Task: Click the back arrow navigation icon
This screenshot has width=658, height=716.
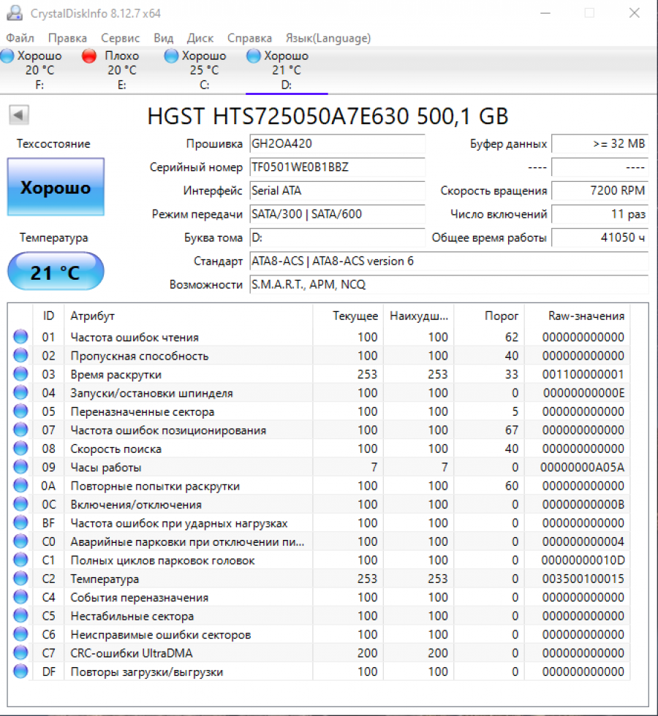Action: (x=18, y=115)
